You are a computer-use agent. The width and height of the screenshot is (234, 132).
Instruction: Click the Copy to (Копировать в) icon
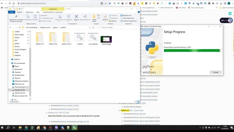pyautogui.click(x=68, y=16)
